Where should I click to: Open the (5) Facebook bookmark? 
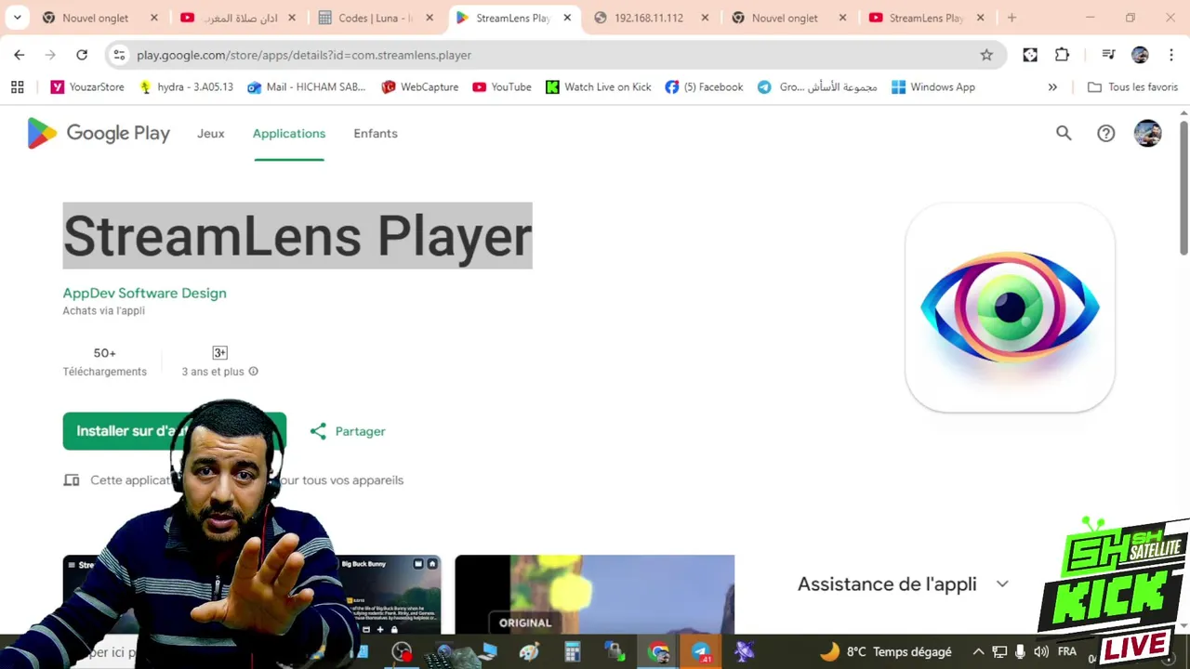(x=704, y=86)
